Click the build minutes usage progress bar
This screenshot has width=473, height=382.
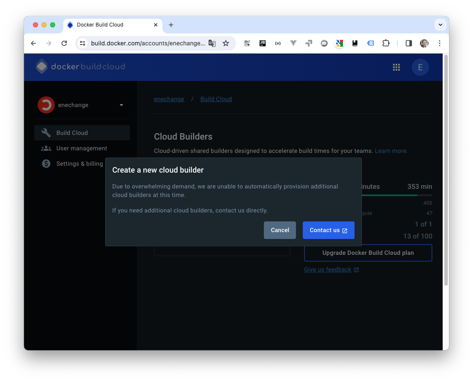[x=397, y=195]
